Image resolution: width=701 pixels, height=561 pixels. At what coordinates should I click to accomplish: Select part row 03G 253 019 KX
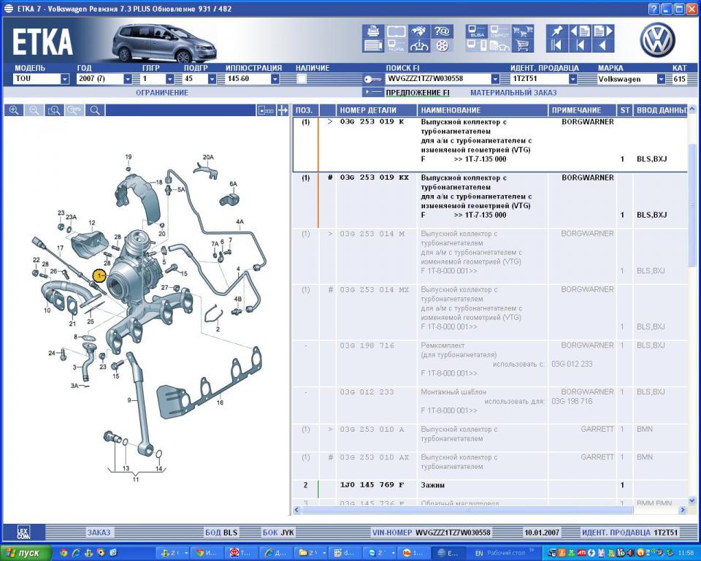[490, 200]
